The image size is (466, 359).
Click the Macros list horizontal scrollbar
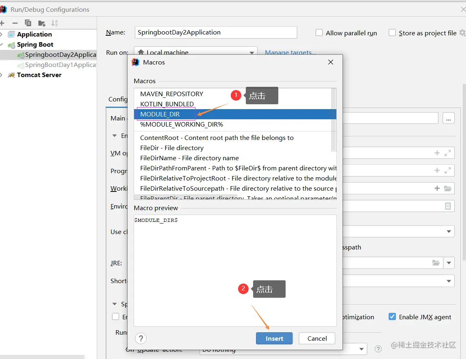(186, 197)
